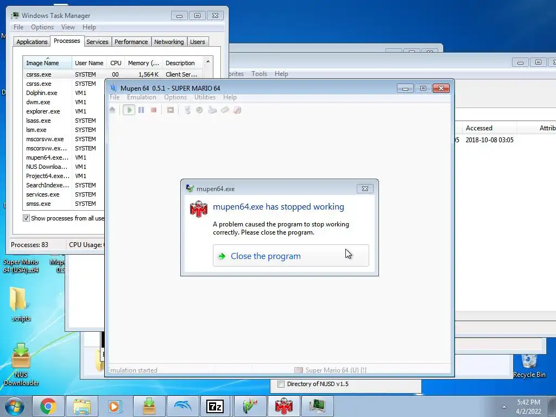Sort processes by Description column header
This screenshot has height=417, width=556.
tap(182, 63)
